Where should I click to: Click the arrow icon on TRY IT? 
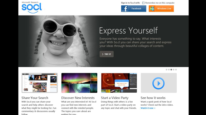[x=103, y=54]
